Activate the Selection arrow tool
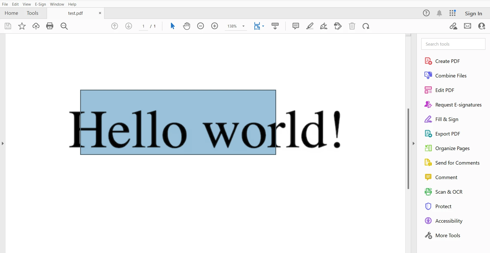This screenshot has height=253, width=490. pyautogui.click(x=173, y=26)
